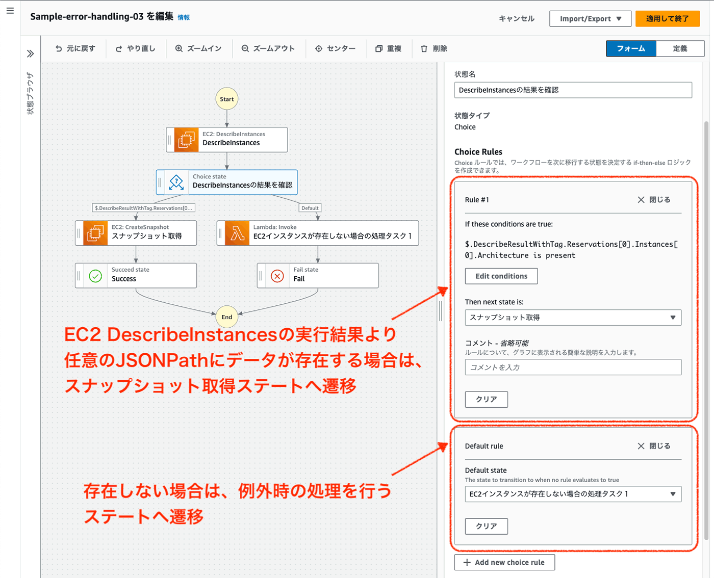Switch to 定義 tab
714x578 pixels.
tap(680, 48)
